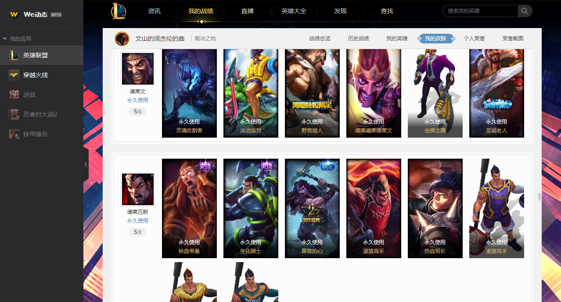Click the WeGame We动态 logo
Image resolution: width=561 pixels, height=302 pixels.
coord(36,14)
